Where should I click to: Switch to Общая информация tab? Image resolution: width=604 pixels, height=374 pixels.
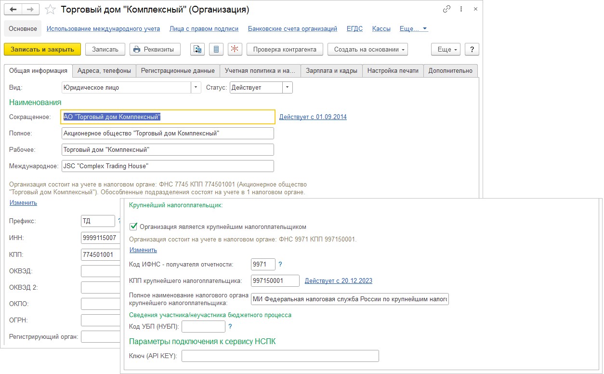click(x=38, y=70)
